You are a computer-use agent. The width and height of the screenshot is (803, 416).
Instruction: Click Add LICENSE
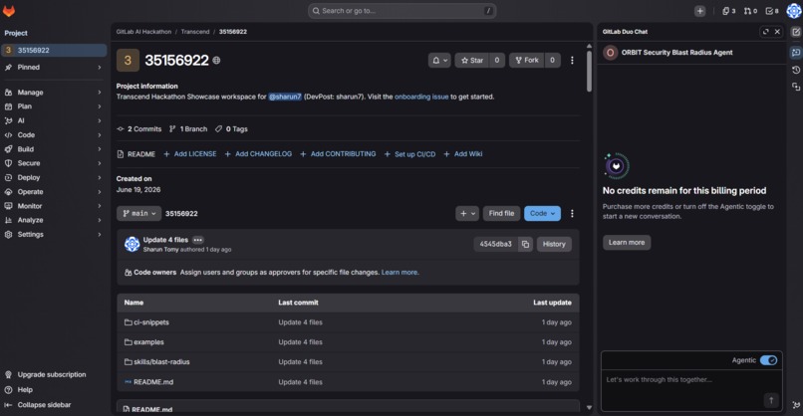pyautogui.click(x=190, y=154)
